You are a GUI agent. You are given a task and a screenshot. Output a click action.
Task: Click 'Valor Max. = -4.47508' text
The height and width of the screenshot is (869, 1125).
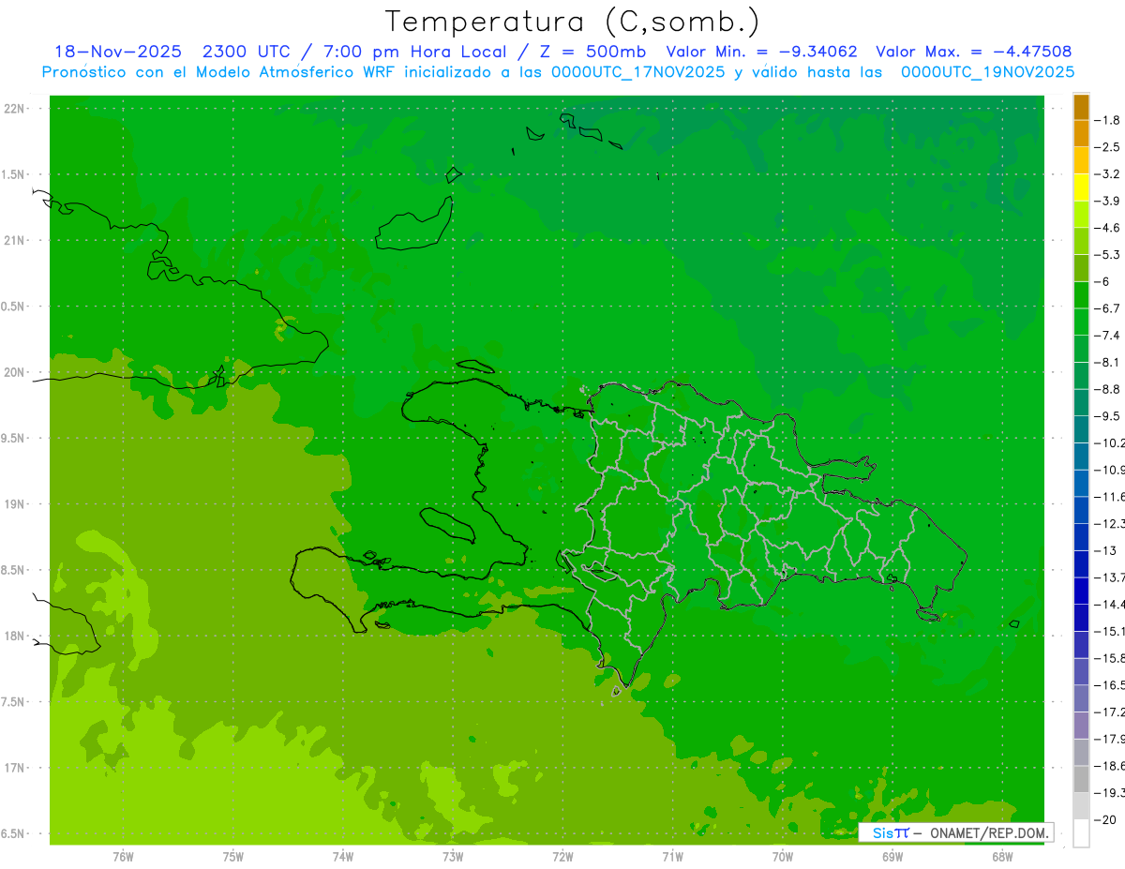[x=973, y=52]
